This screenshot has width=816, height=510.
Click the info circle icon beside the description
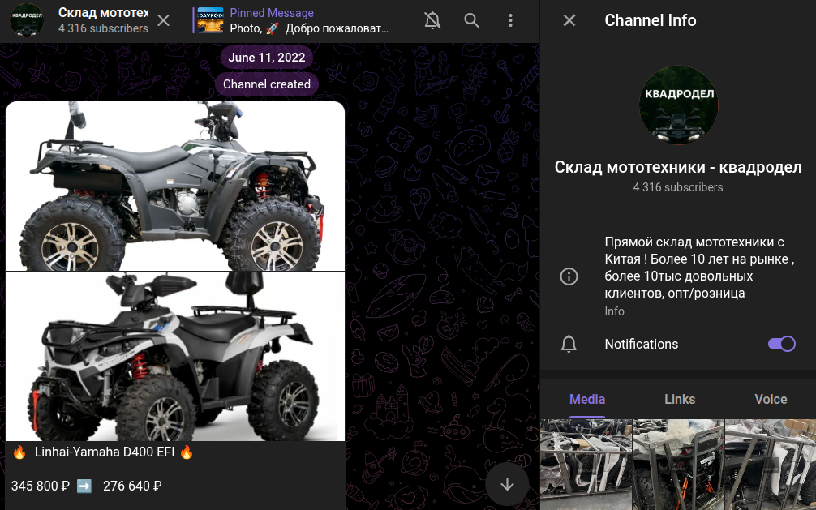pos(569,276)
